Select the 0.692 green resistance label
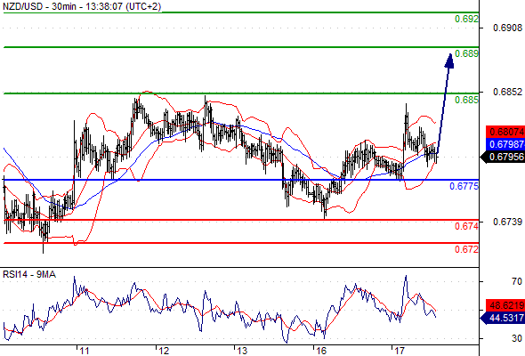This screenshot has height=356, width=525. click(467, 19)
